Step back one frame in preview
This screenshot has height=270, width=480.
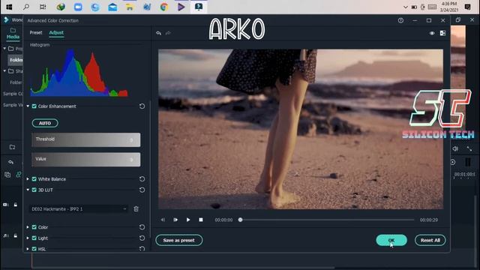pos(163,220)
